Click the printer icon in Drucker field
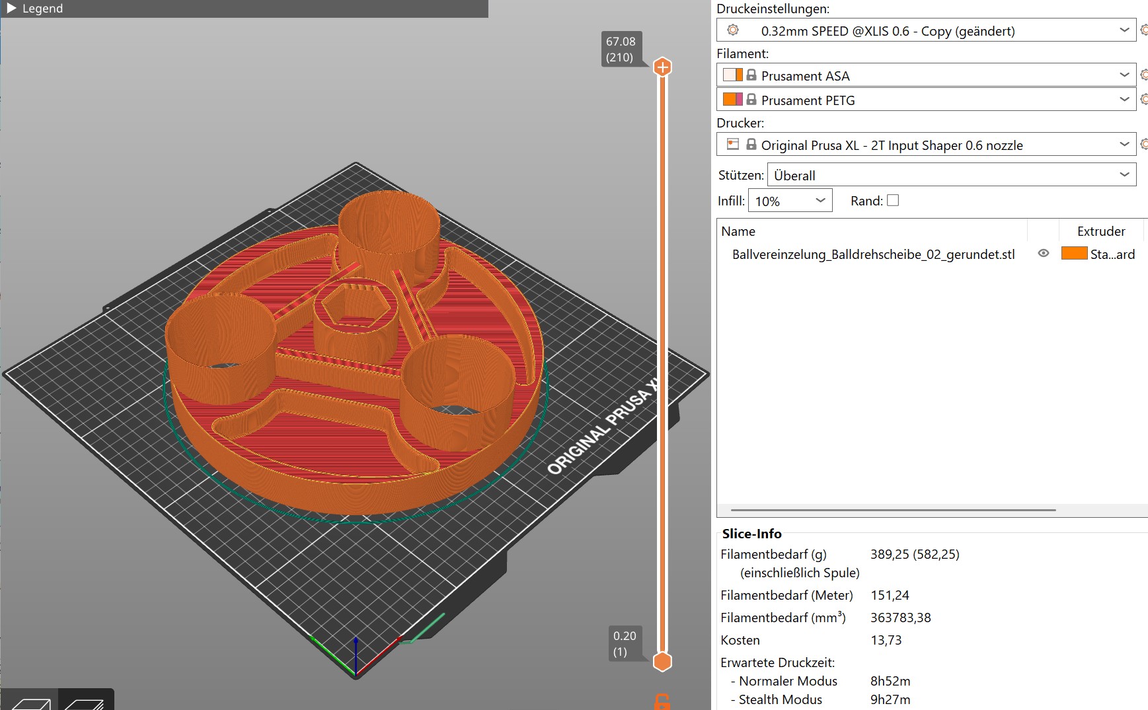This screenshot has width=1148, height=710. click(732, 144)
